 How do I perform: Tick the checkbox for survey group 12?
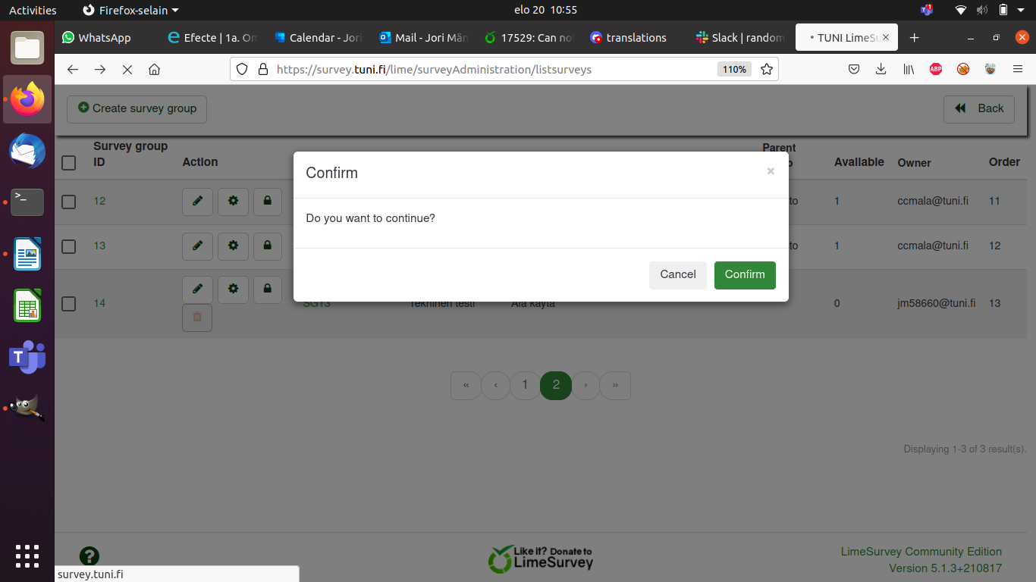[x=69, y=202]
